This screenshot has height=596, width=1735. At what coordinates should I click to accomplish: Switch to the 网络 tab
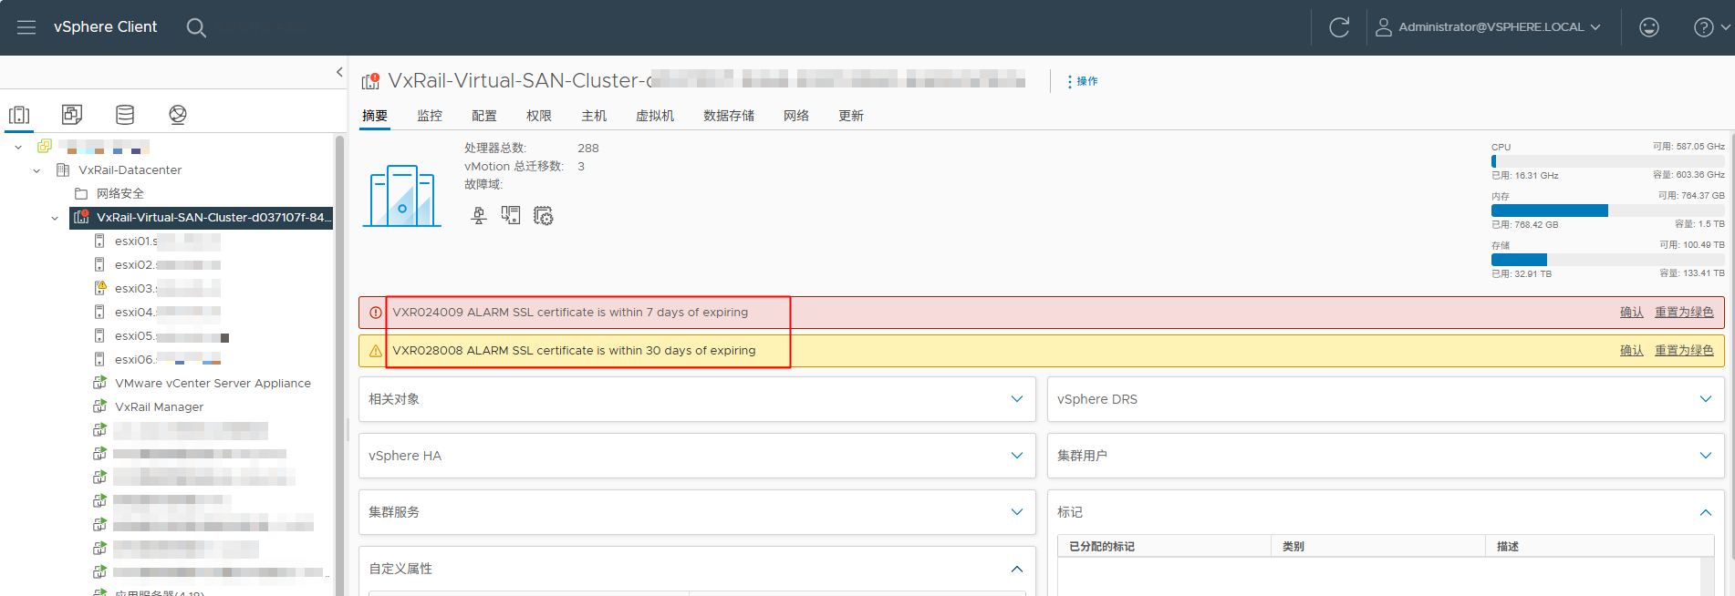coord(796,116)
